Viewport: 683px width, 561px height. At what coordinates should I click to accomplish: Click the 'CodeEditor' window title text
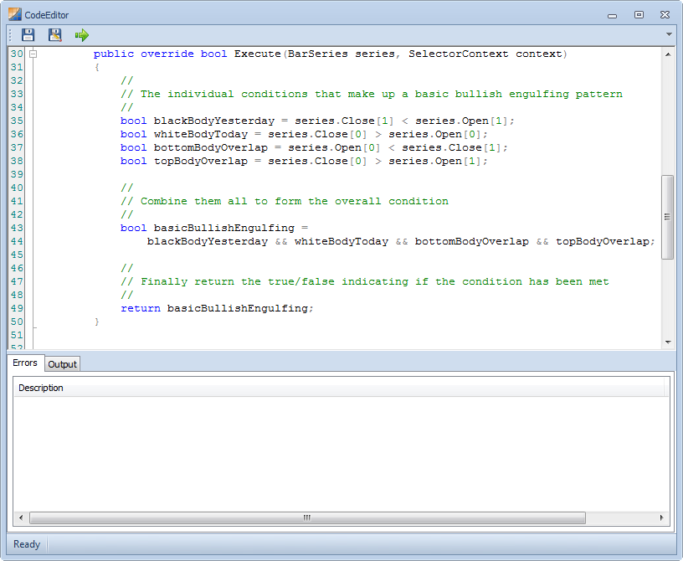tap(47, 15)
